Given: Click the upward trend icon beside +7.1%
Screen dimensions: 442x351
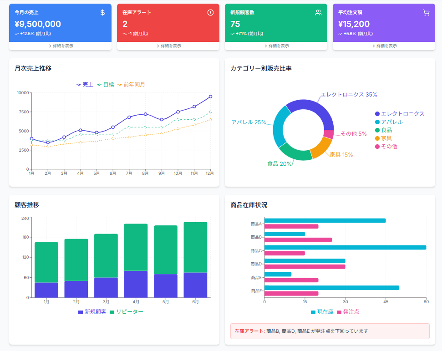Looking at the screenshot, I should point(232,34).
